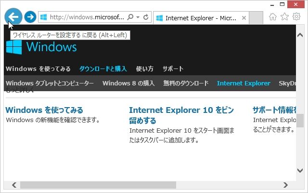Go back with the browser Back arrow
The width and height of the screenshot is (308, 193).
click(x=13, y=17)
